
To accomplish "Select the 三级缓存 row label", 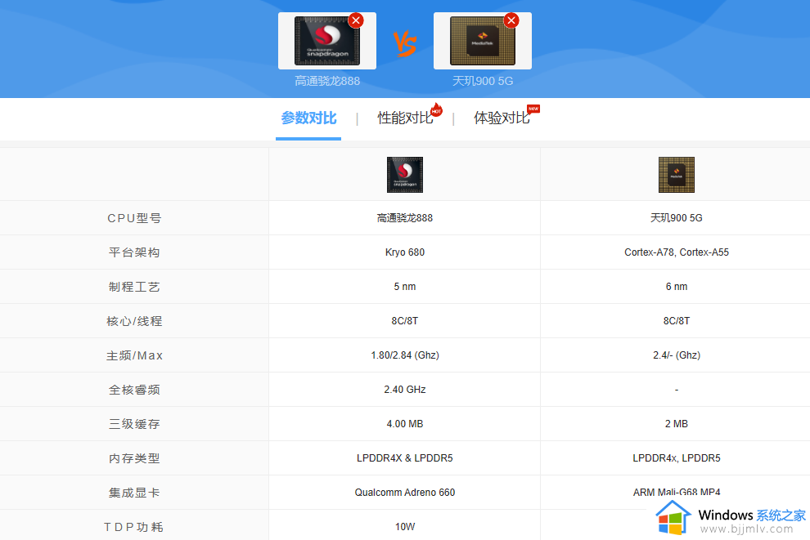I will coord(134,424).
